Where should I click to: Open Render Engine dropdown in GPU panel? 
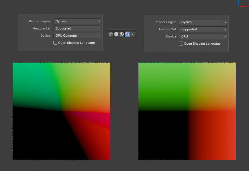[x=77, y=21]
